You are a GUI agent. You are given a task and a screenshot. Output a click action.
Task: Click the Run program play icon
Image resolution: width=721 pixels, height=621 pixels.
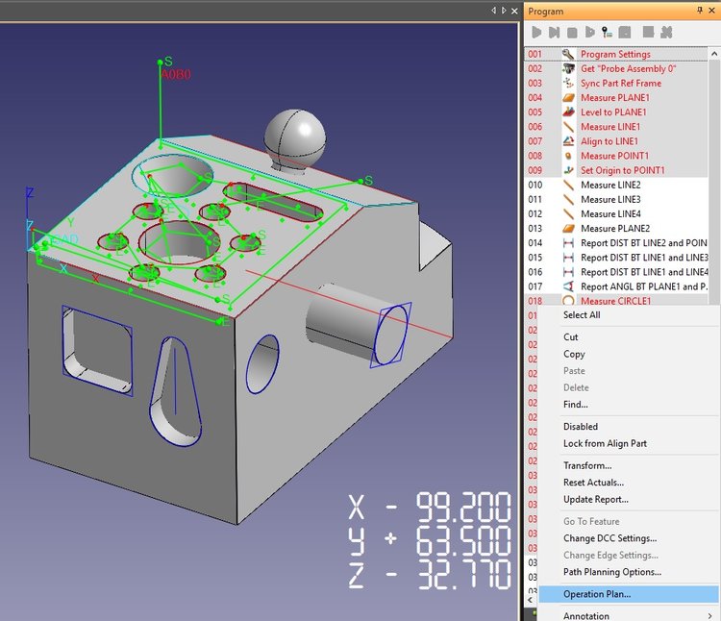pyautogui.click(x=536, y=33)
